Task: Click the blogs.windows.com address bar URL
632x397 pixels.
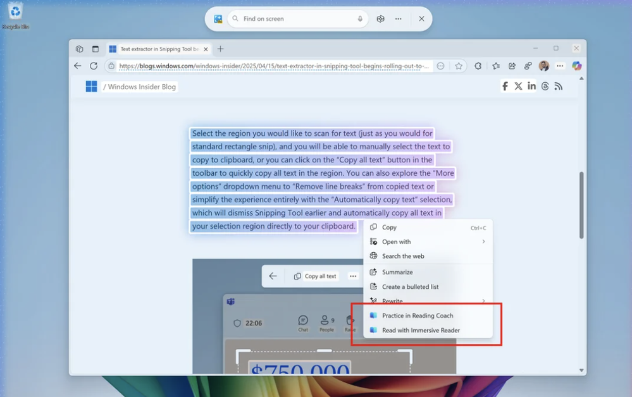Action: [x=274, y=66]
